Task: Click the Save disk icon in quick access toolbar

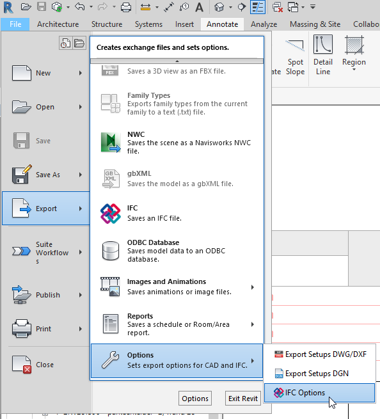Action: [x=42, y=6]
